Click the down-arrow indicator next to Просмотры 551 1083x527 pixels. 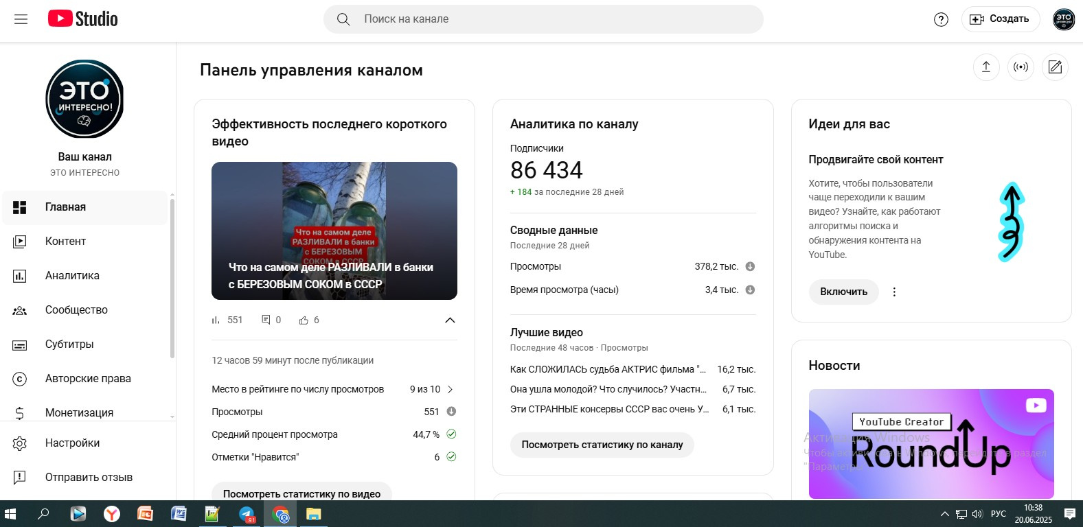[x=451, y=412]
